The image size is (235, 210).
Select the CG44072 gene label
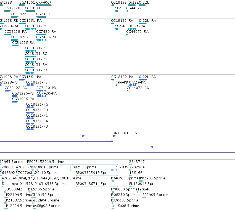click(134, 8)
